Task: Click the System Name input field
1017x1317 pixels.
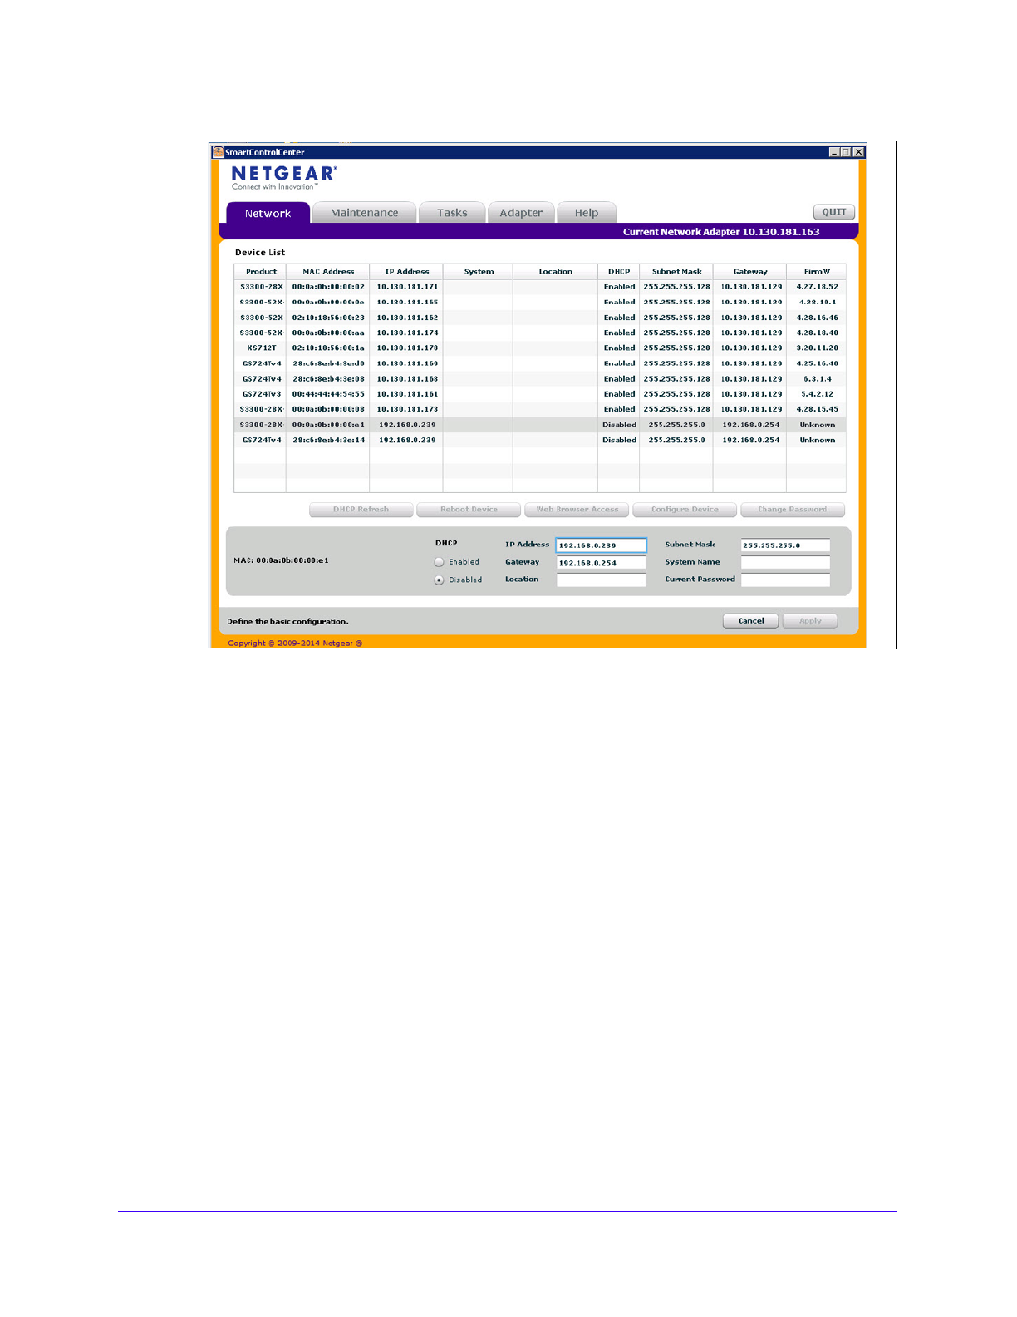Action: tap(785, 563)
